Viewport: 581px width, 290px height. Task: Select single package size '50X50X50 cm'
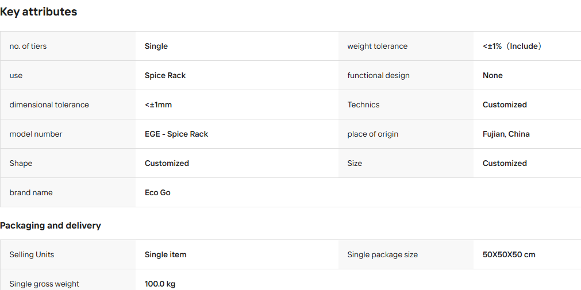point(509,255)
